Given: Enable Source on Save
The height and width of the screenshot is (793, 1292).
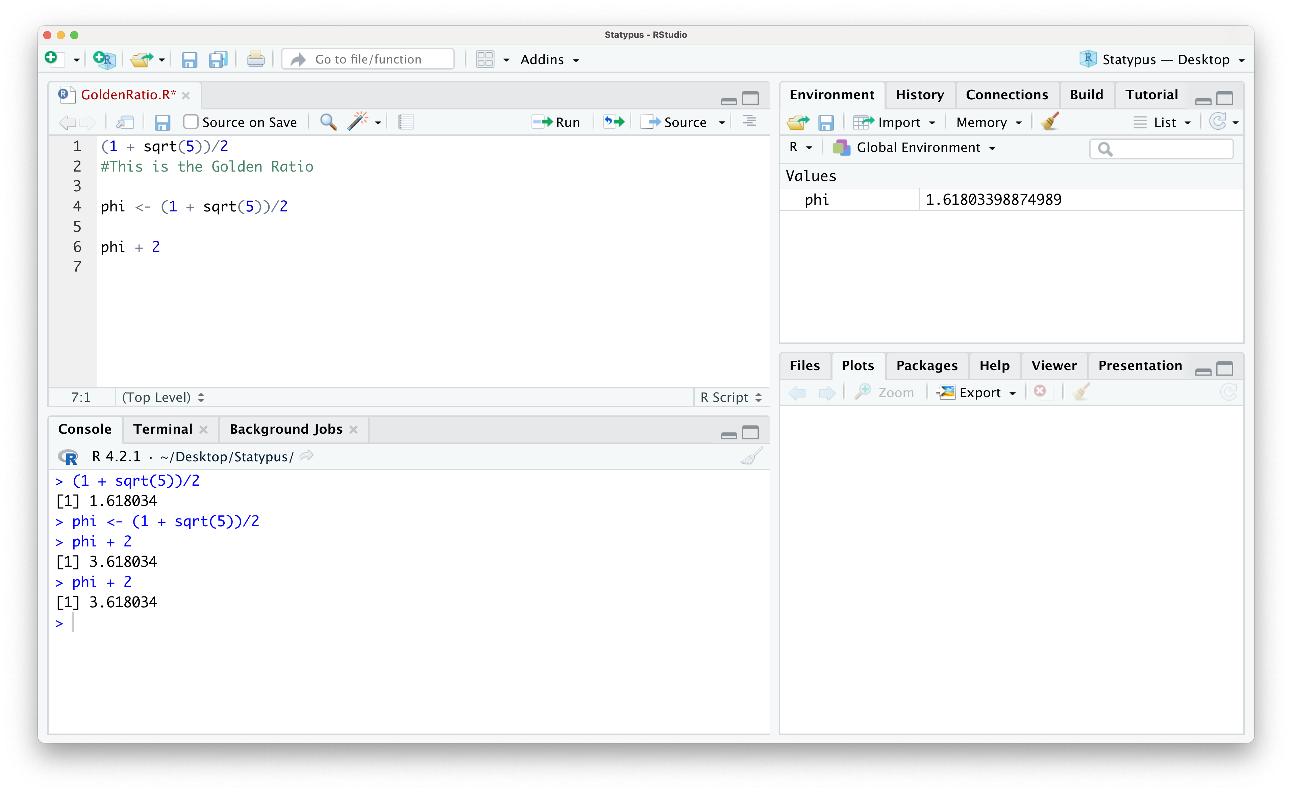Looking at the screenshot, I should (x=191, y=121).
